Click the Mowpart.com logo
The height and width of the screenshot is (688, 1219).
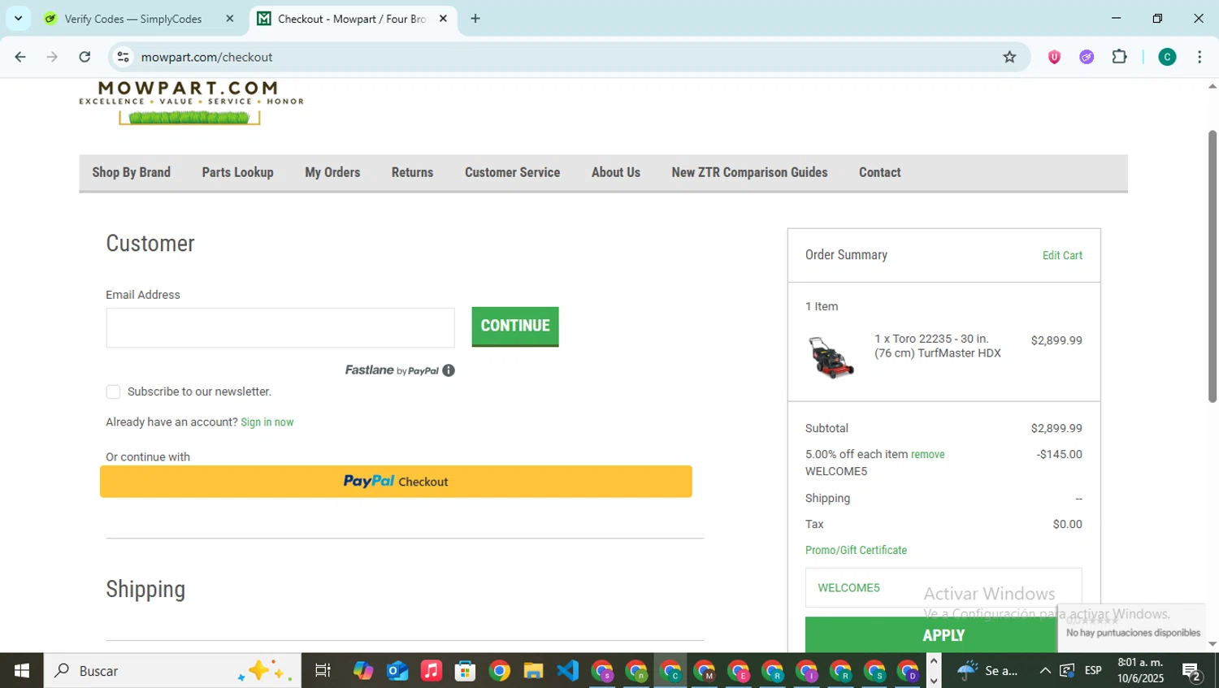(x=190, y=102)
